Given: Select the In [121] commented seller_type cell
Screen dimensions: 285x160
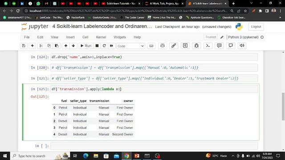Looking at the screenshot, I should (x=154, y=78).
